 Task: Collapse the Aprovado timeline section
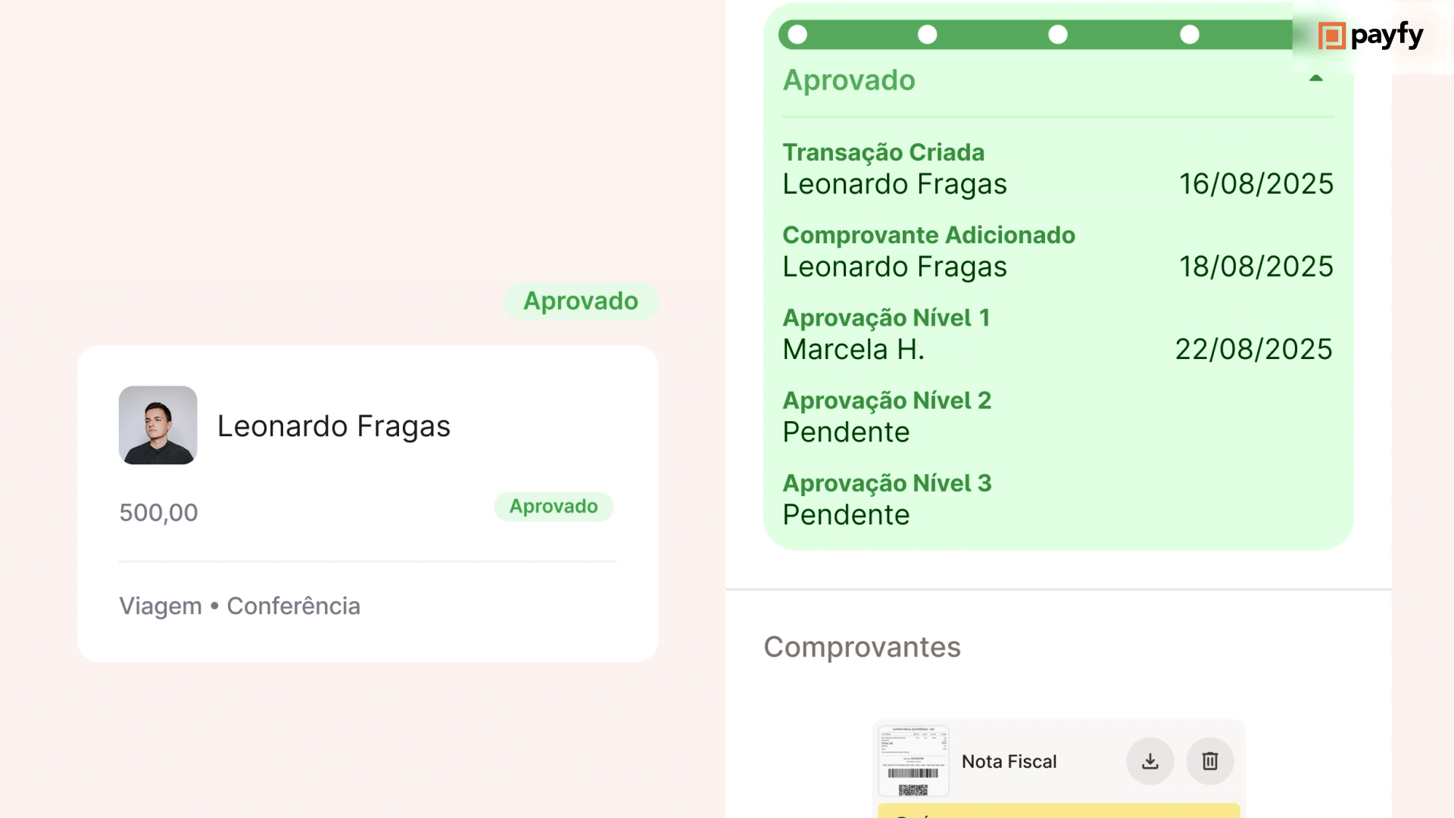[x=1316, y=79]
